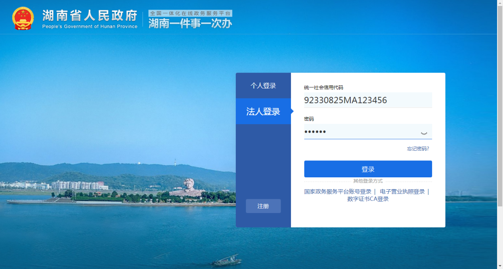Click the 湖南一件事一次办 logo
This screenshot has width=503, height=269.
[x=190, y=24]
